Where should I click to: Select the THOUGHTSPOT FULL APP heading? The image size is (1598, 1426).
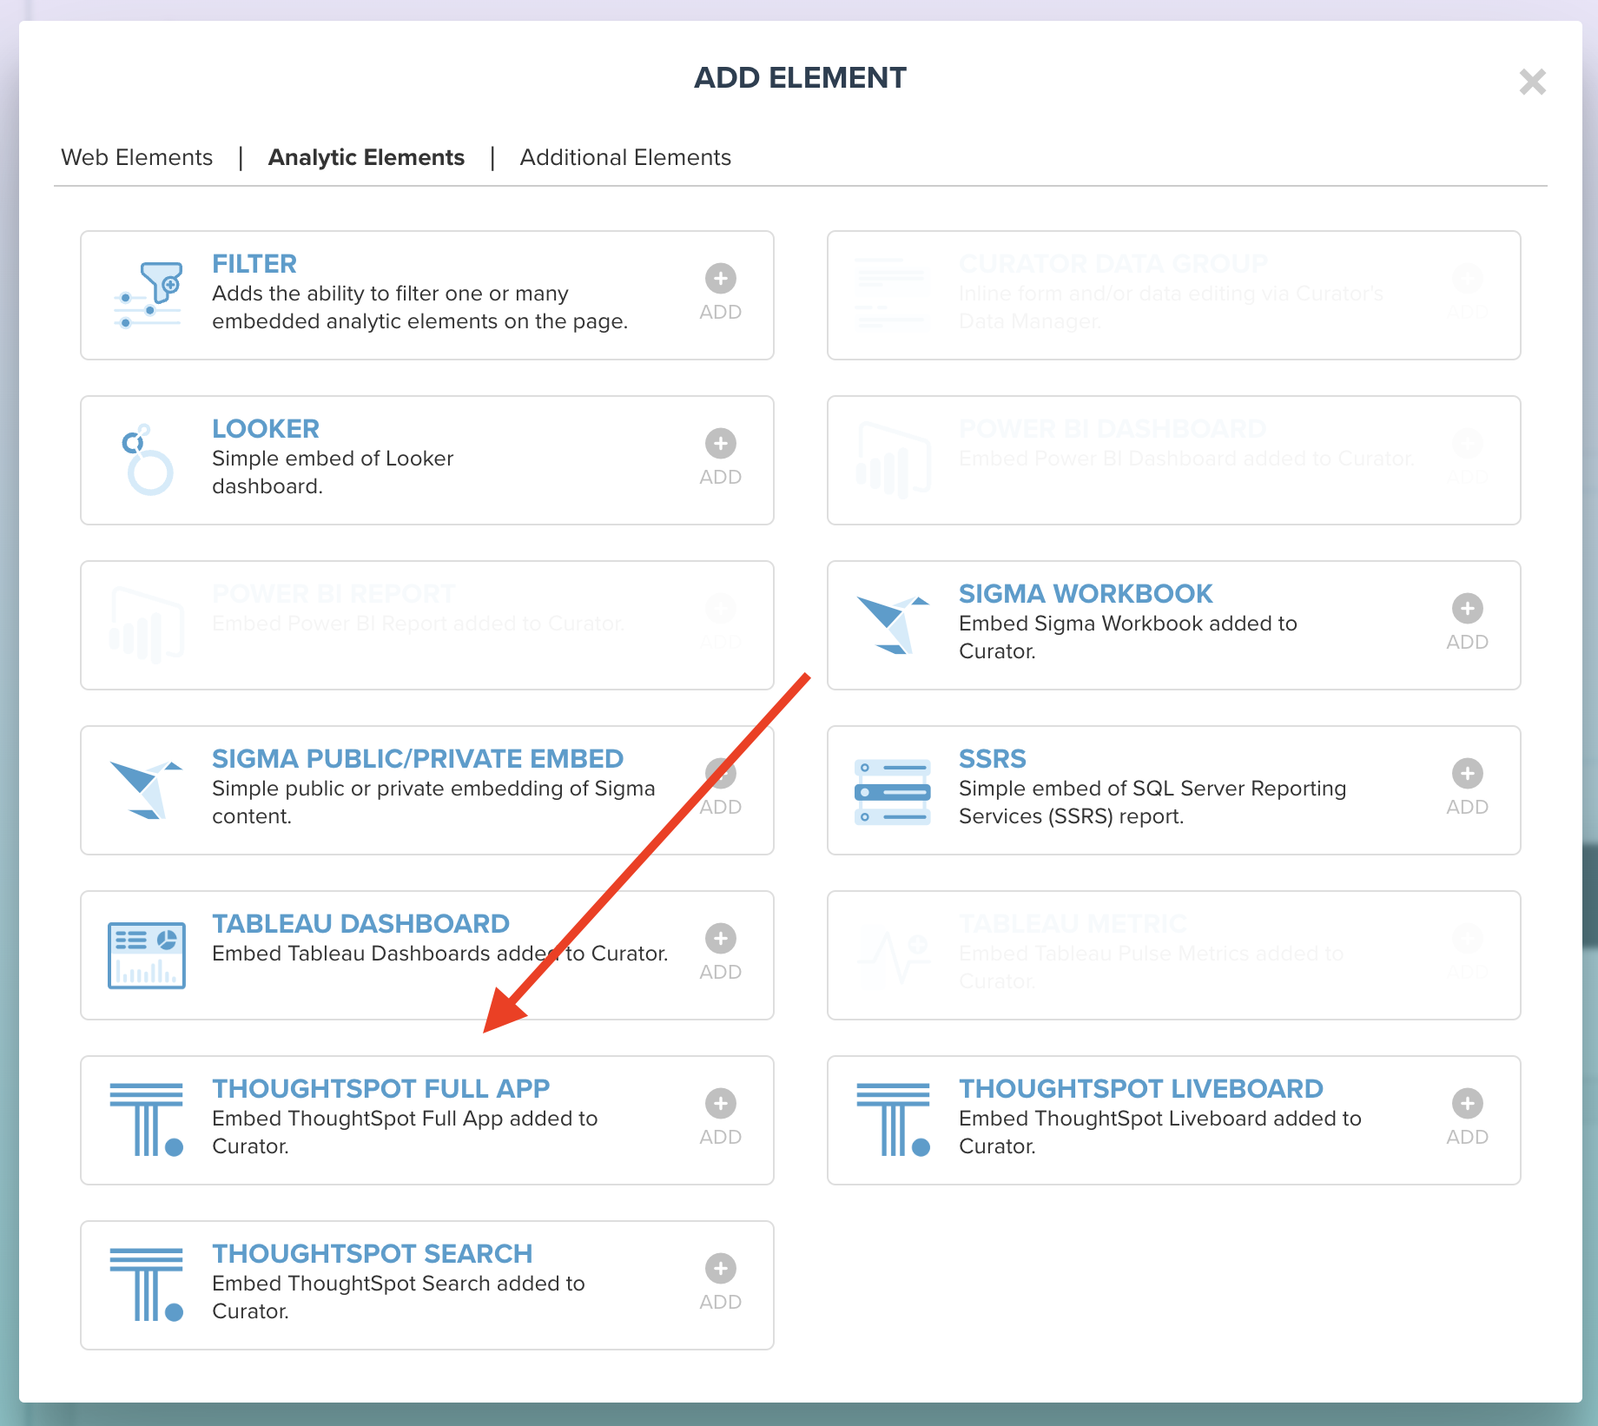(x=381, y=1088)
